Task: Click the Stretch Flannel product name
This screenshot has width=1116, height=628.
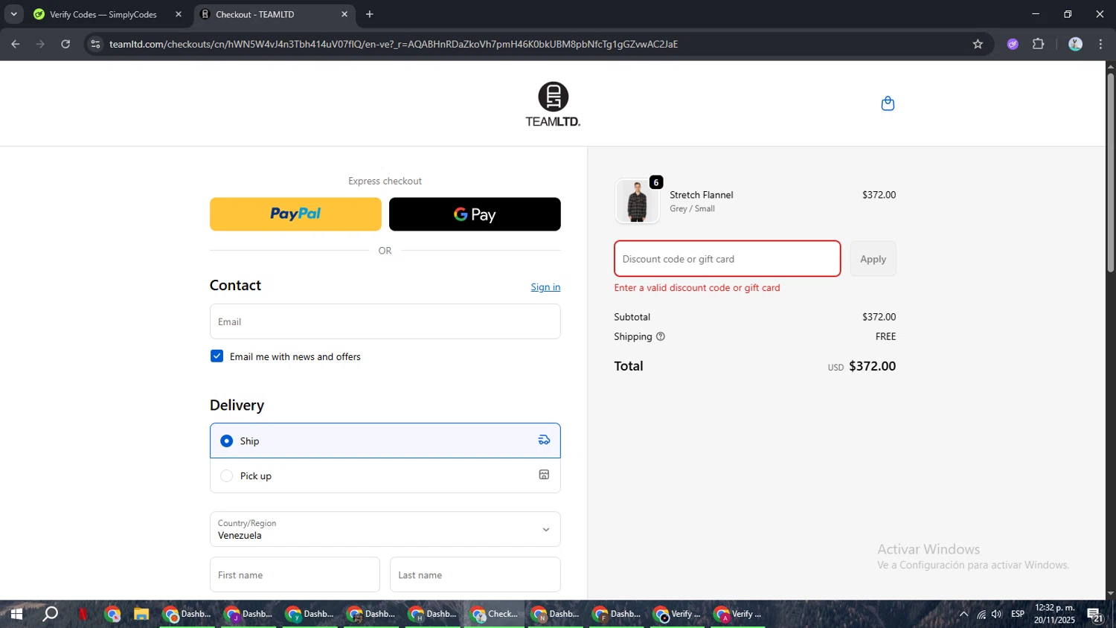Action: point(702,195)
